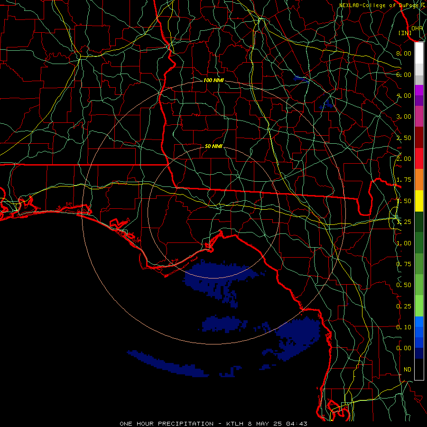Click the long precipitation streak at bottom left
This screenshot has width=427, height=427.
pyautogui.click(x=168, y=364)
